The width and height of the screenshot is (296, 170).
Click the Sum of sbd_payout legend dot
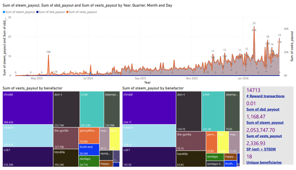point(37,12)
